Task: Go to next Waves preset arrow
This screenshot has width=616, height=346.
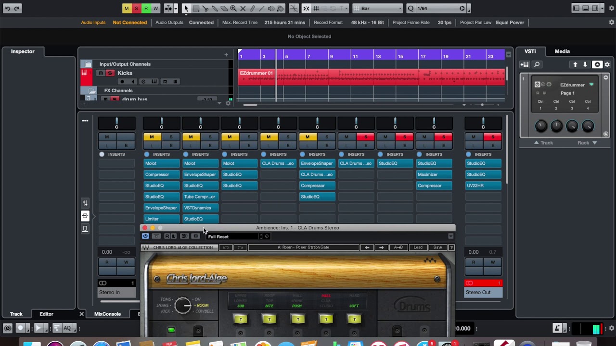Action: (381, 247)
